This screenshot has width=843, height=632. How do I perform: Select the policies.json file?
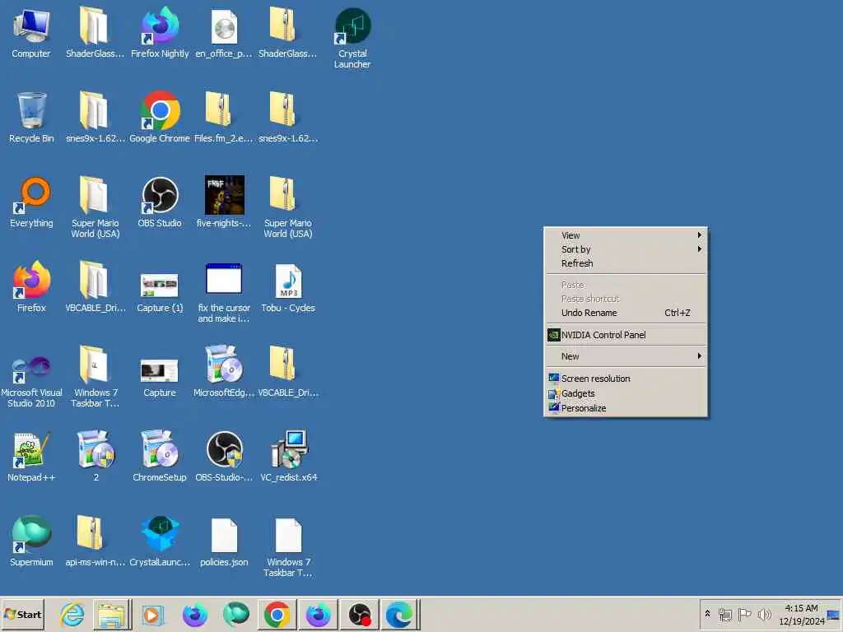(224, 541)
